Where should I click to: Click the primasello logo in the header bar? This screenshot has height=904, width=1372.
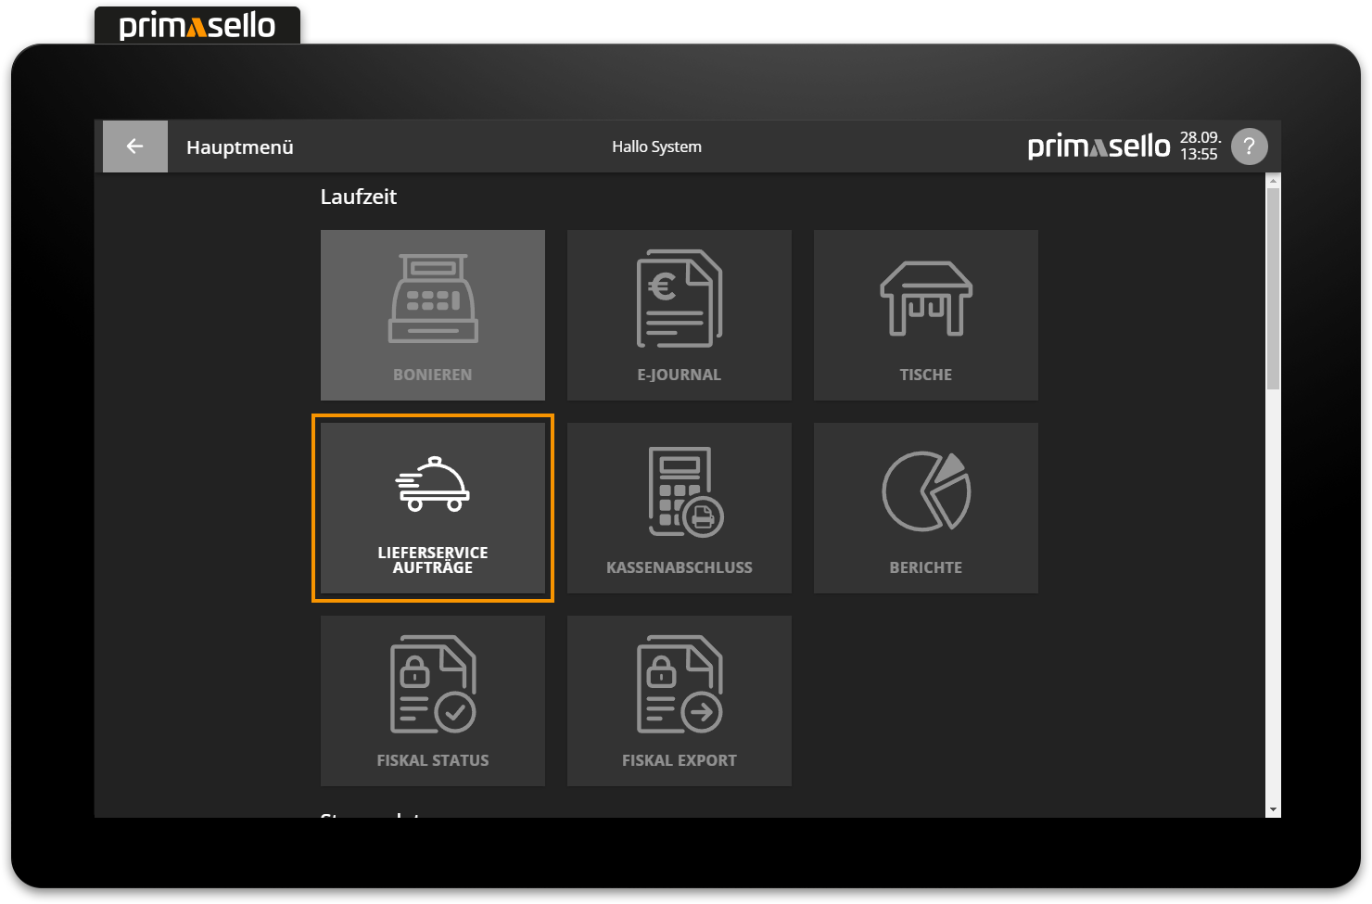1099,146
